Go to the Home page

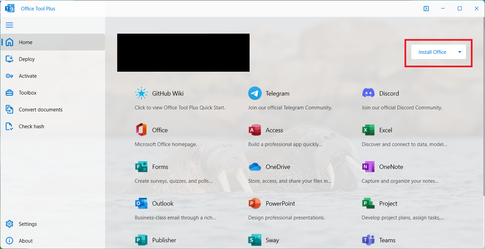point(53,42)
